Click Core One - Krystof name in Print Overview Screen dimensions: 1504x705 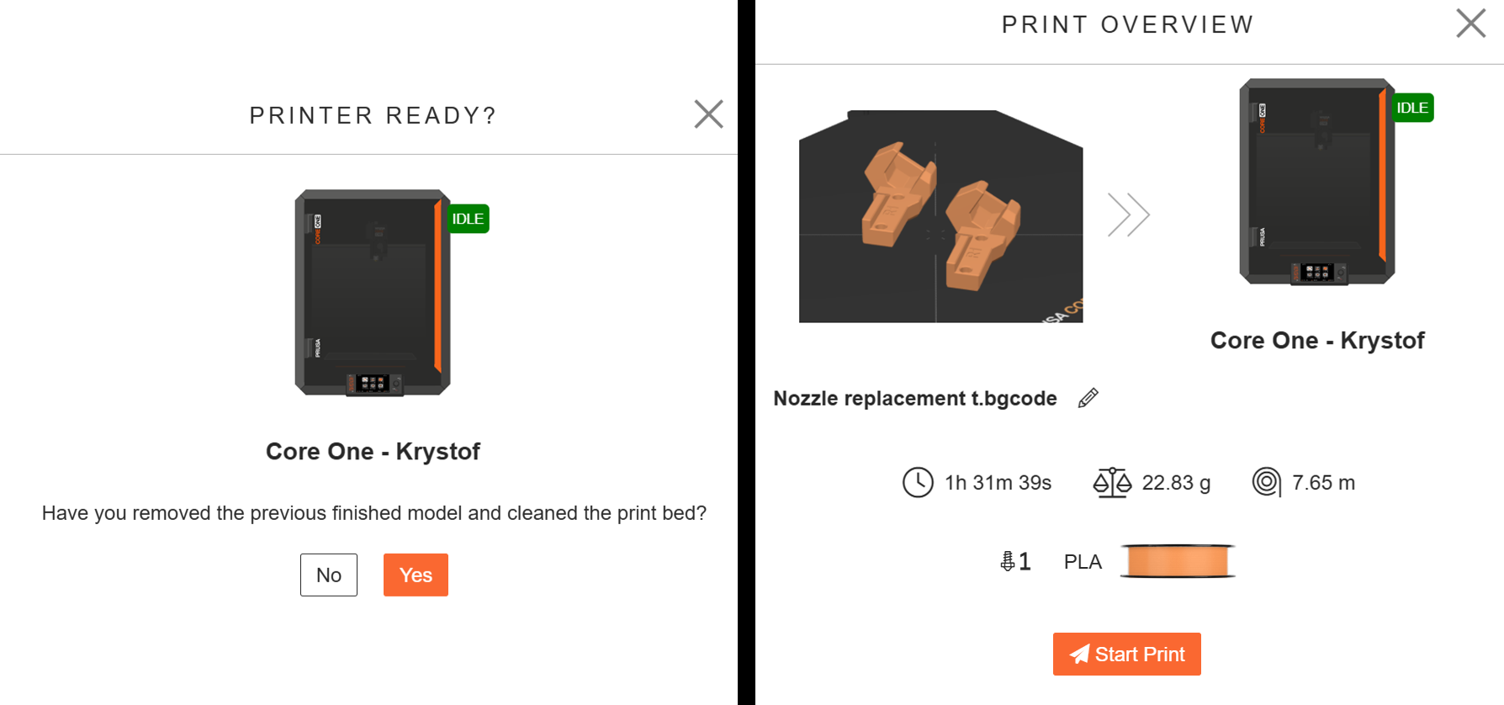click(1316, 341)
